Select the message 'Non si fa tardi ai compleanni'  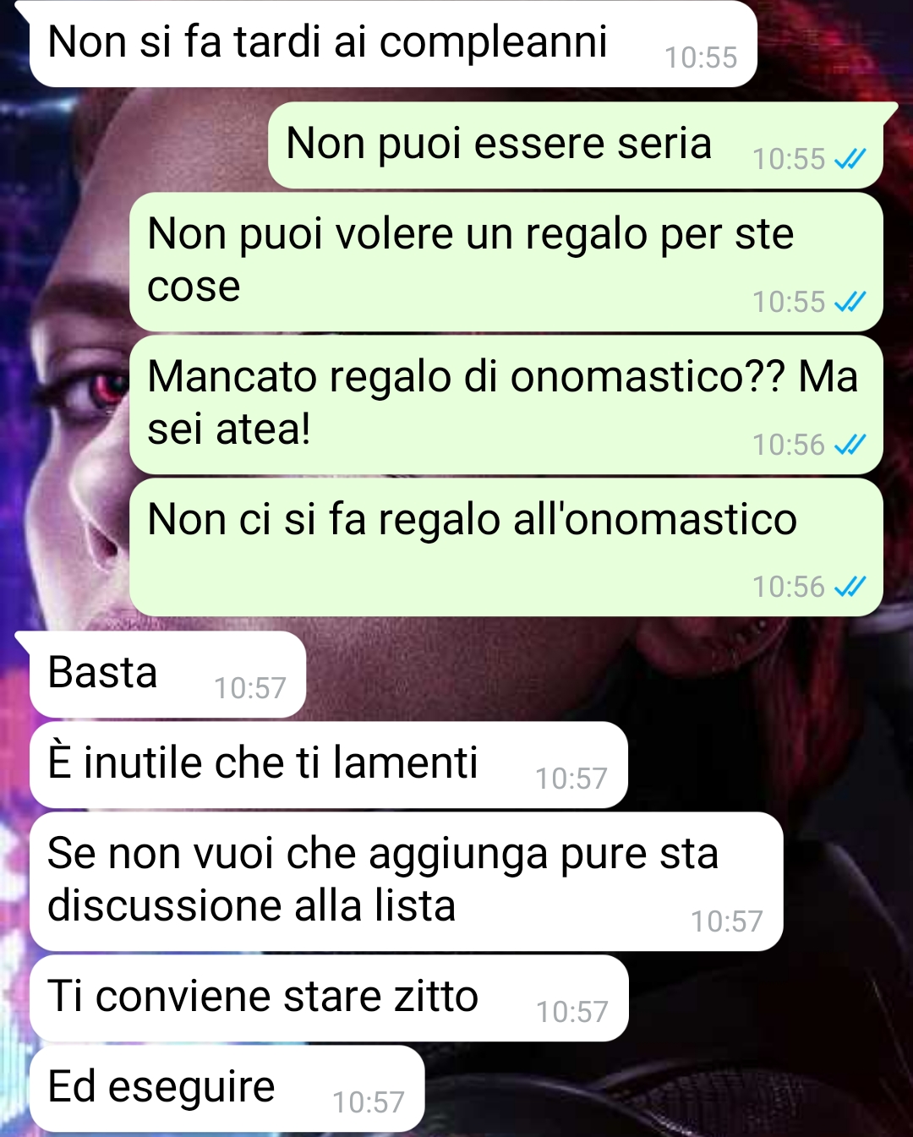(393, 43)
